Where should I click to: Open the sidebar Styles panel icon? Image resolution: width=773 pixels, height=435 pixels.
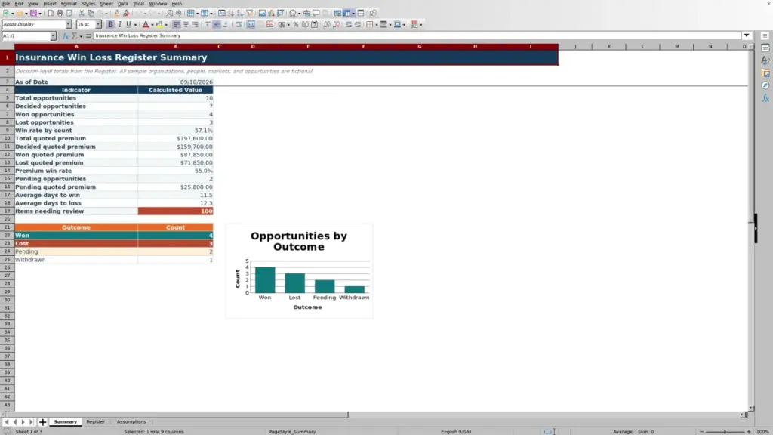click(x=765, y=60)
